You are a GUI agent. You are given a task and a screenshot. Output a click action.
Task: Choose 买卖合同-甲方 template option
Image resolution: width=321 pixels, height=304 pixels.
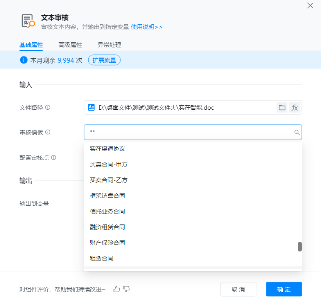(x=108, y=165)
